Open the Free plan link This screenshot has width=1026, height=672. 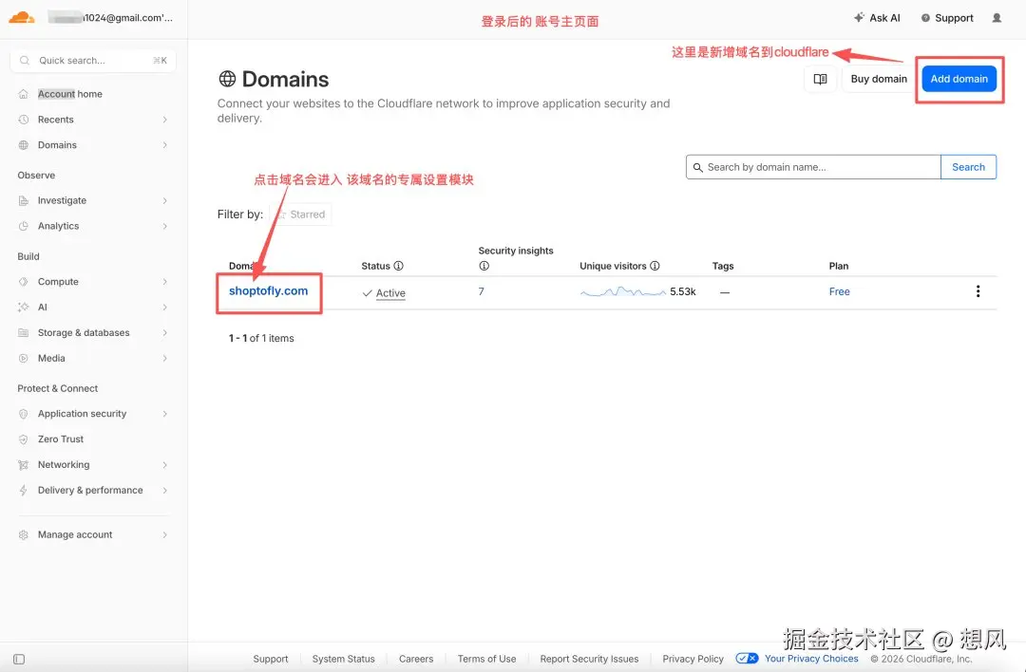pyautogui.click(x=840, y=291)
